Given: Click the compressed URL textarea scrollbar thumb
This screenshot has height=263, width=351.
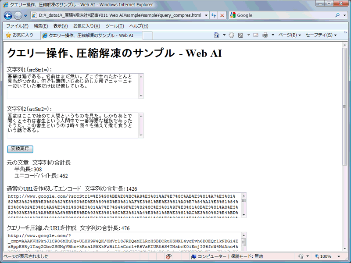Looking at the screenshot, I should click(244, 242).
